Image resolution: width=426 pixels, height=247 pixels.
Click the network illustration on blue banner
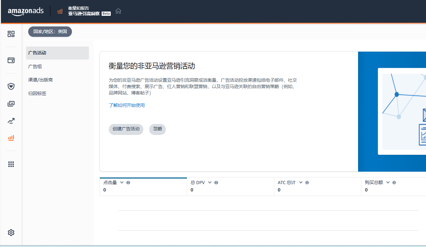402,111
